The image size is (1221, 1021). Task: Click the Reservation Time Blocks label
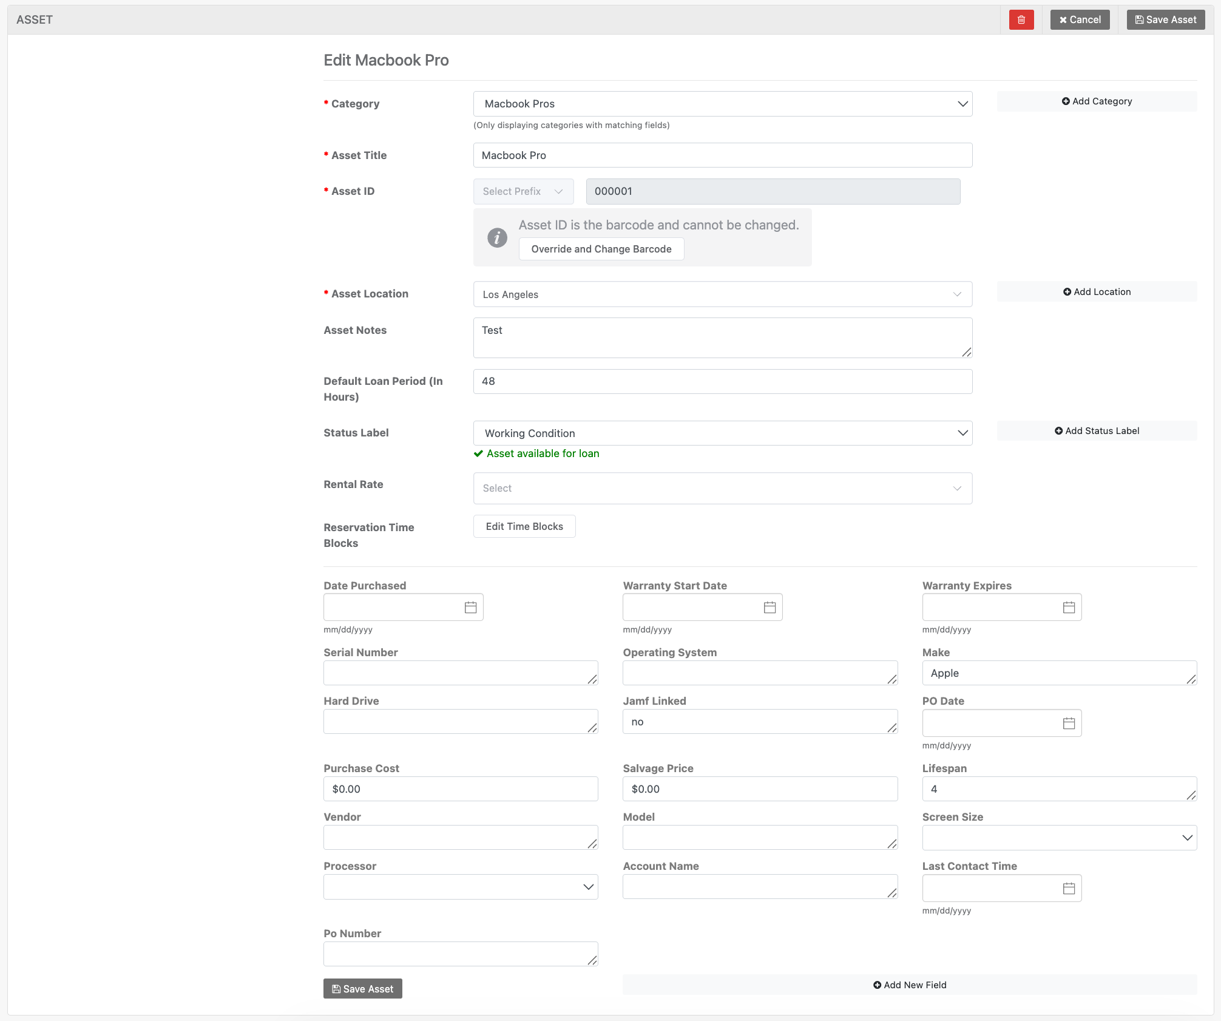[x=368, y=535]
